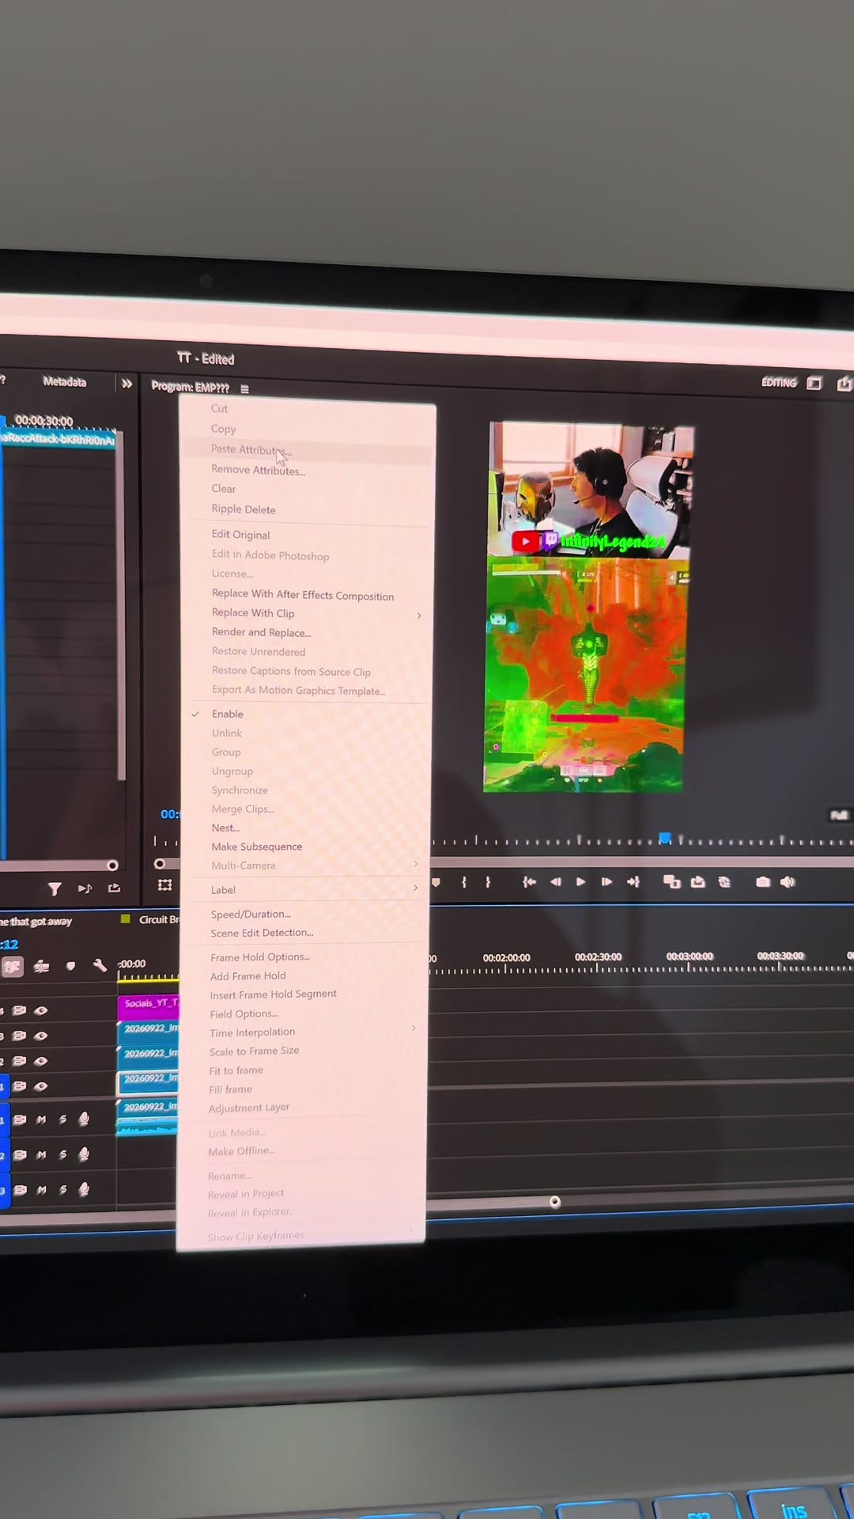Click the Add Marker icon in Program monitor

tap(436, 881)
